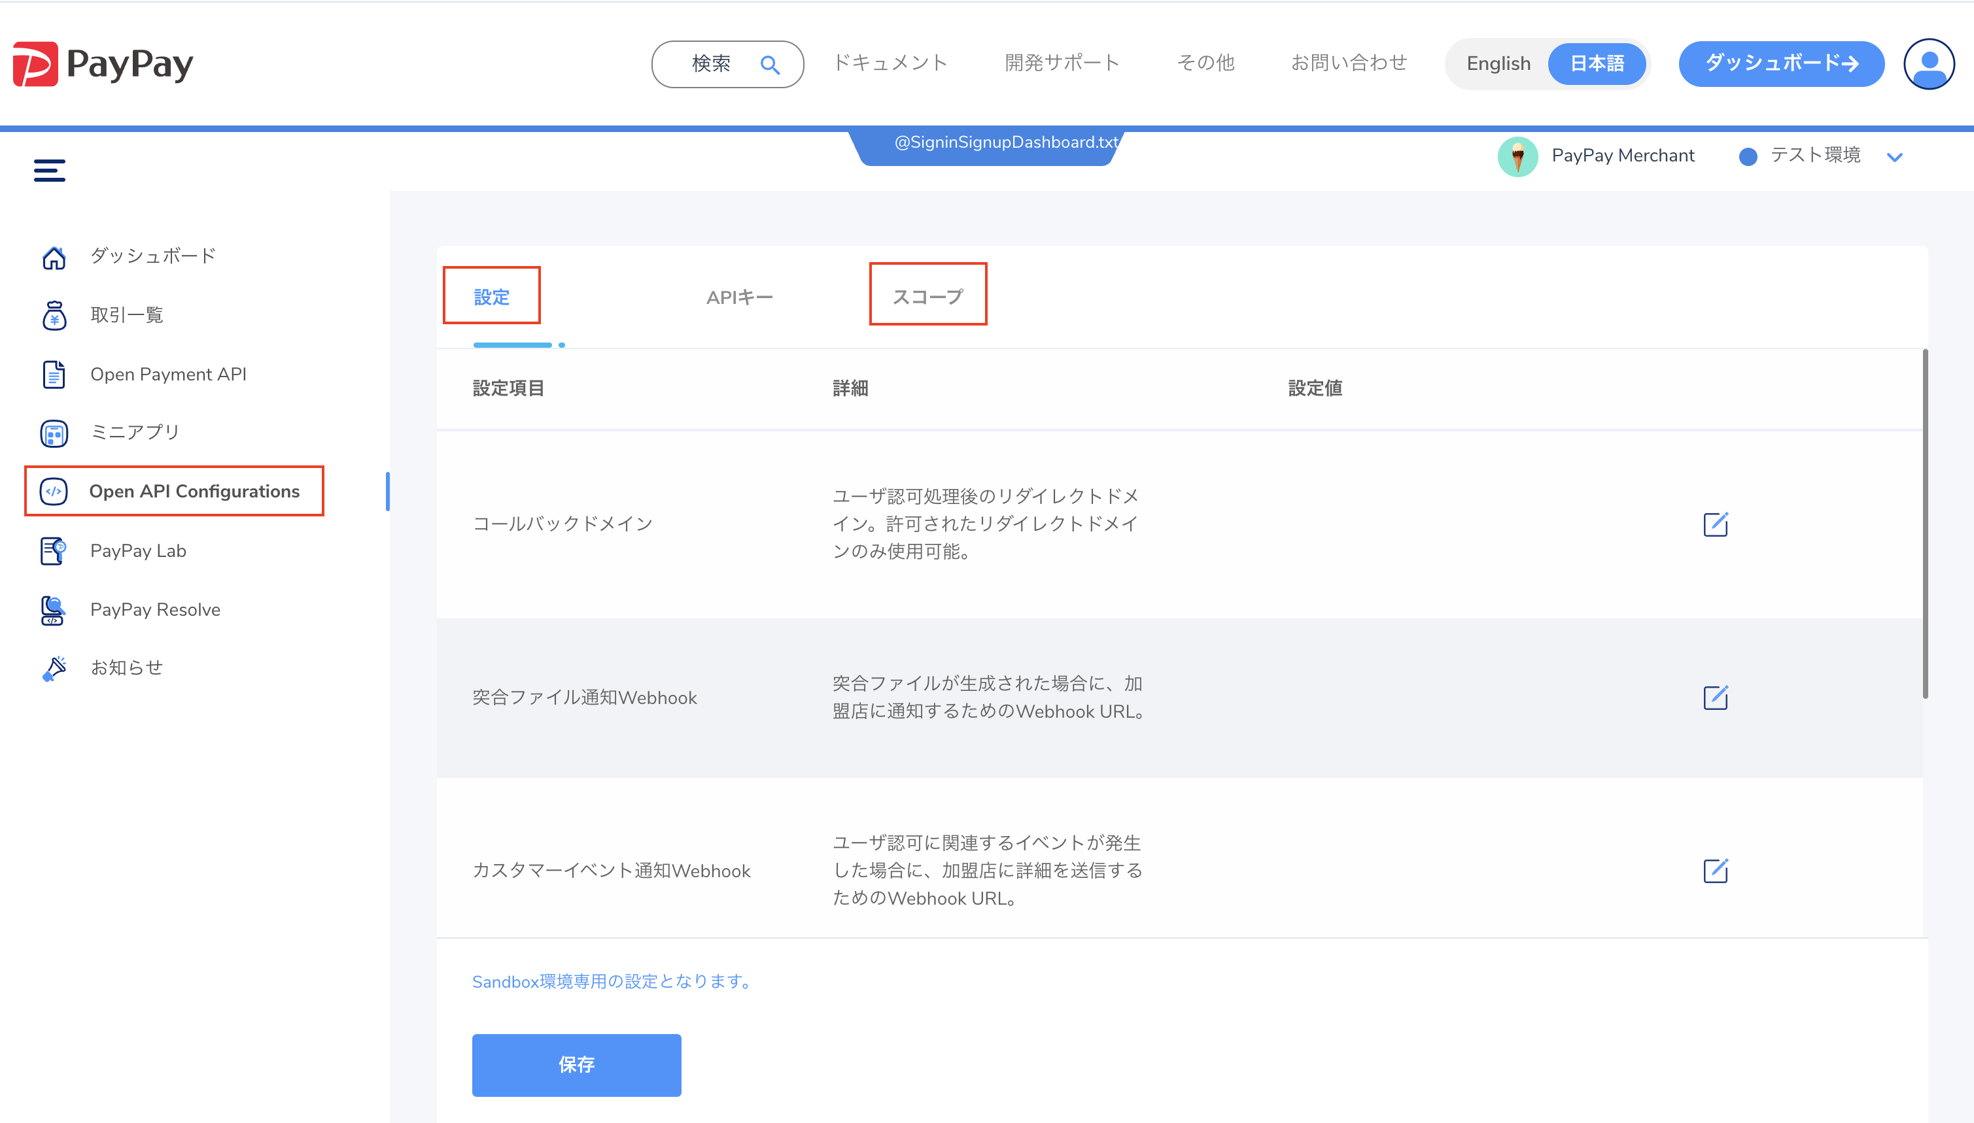The image size is (1974, 1123).
Task: Click the PayPay Merchant name label
Action: (x=1623, y=155)
